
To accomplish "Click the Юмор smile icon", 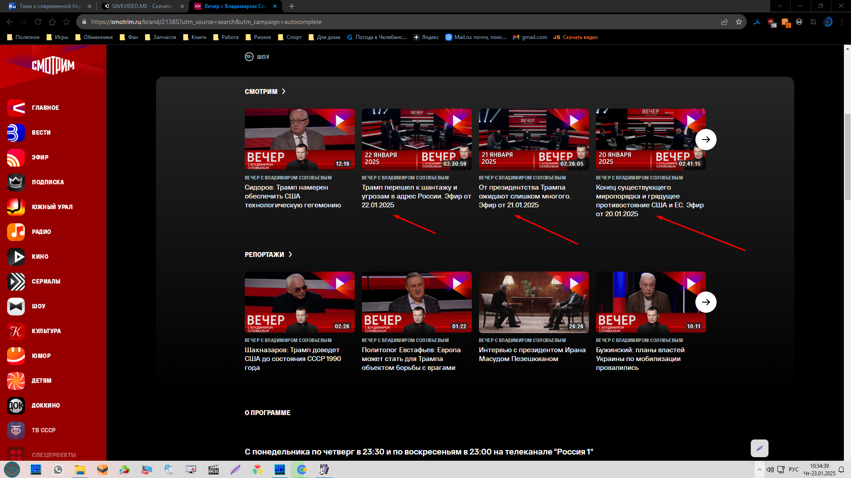I will [16, 356].
